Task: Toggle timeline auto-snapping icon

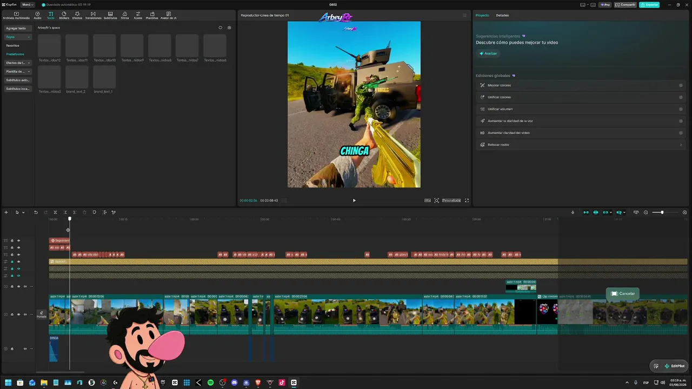Action: coord(596,212)
